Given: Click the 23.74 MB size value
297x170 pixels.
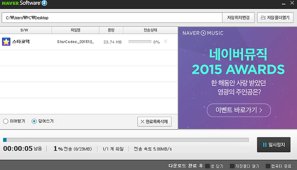Looking at the screenshot, I should click(113, 42).
